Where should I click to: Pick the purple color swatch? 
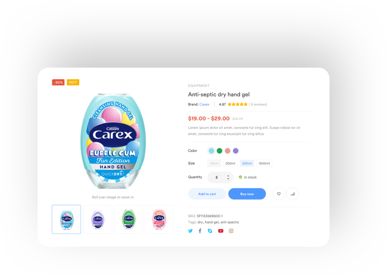tap(236, 151)
